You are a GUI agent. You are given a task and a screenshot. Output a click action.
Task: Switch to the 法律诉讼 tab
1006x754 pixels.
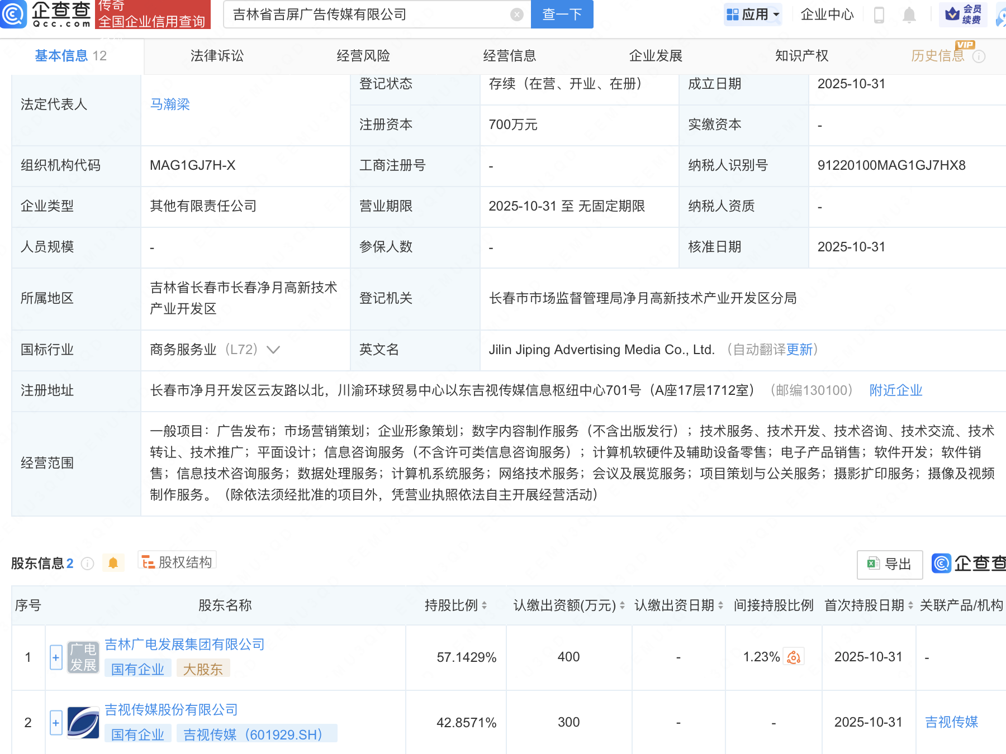pos(217,56)
